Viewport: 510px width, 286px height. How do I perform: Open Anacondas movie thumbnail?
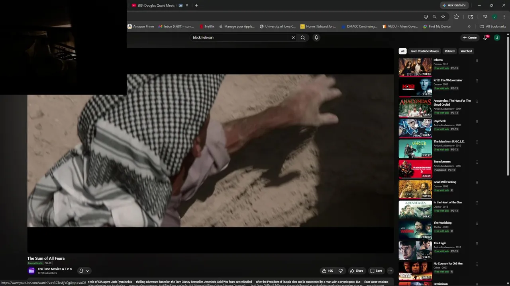[x=415, y=108]
